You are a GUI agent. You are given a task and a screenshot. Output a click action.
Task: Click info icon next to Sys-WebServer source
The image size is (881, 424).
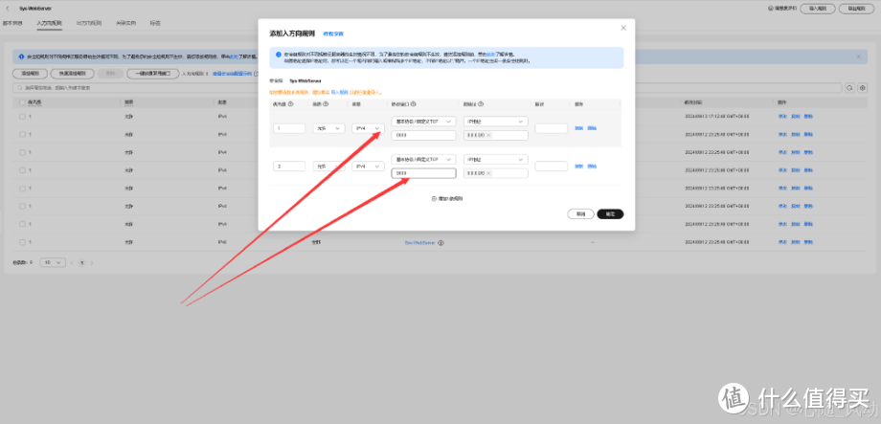click(x=440, y=243)
